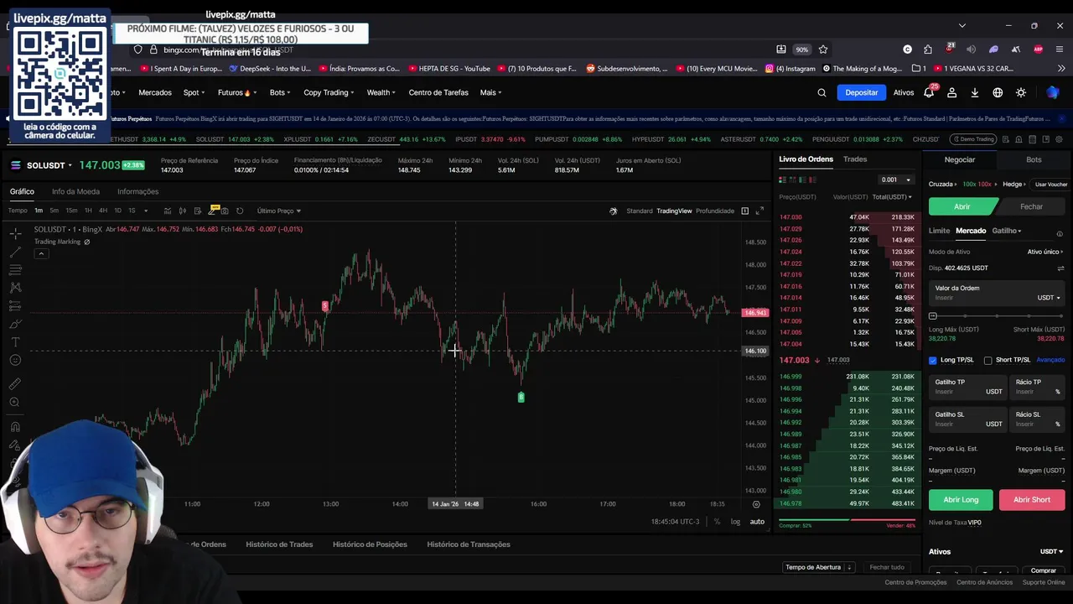Open the Ativos USDT currency dropdown
This screenshot has height=604, width=1073.
(x=1051, y=552)
